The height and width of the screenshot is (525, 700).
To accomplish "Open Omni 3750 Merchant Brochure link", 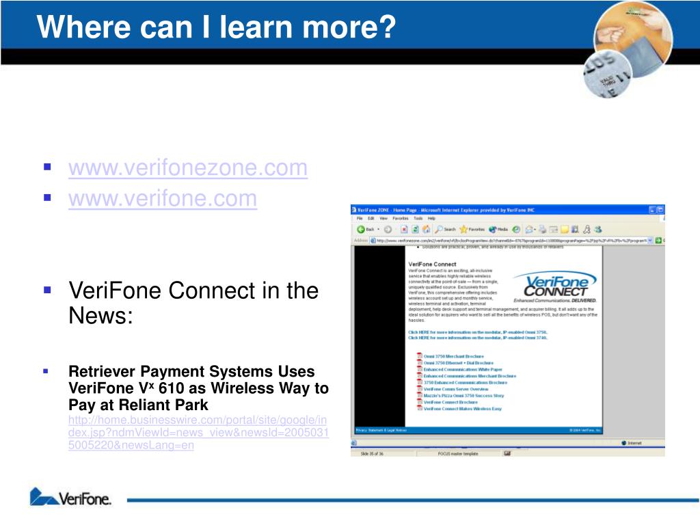I will [x=454, y=356].
